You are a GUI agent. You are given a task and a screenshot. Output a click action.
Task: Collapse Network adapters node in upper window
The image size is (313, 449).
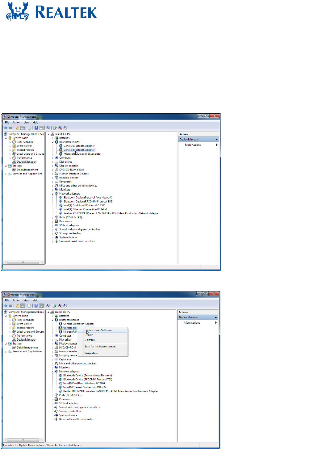(53, 194)
